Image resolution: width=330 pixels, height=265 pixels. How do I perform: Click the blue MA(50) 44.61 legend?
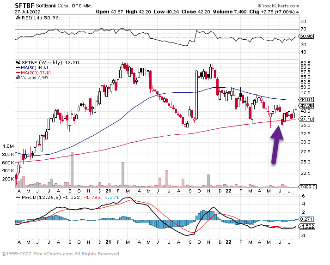(x=32, y=68)
